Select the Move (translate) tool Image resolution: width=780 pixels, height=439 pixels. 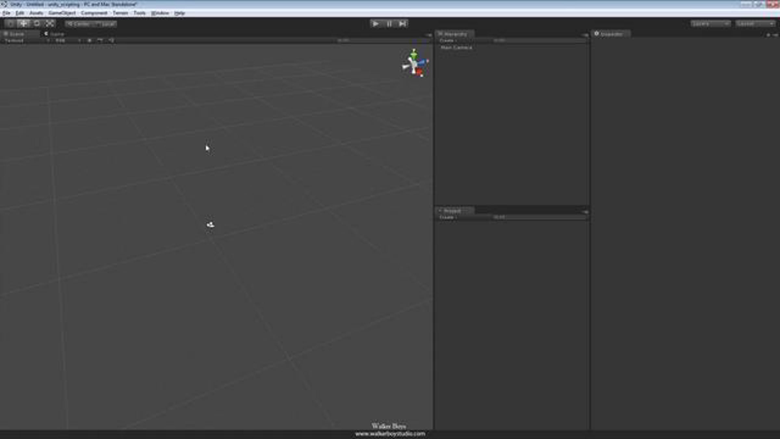point(23,23)
